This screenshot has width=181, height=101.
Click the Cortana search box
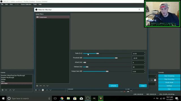click(29, 98)
